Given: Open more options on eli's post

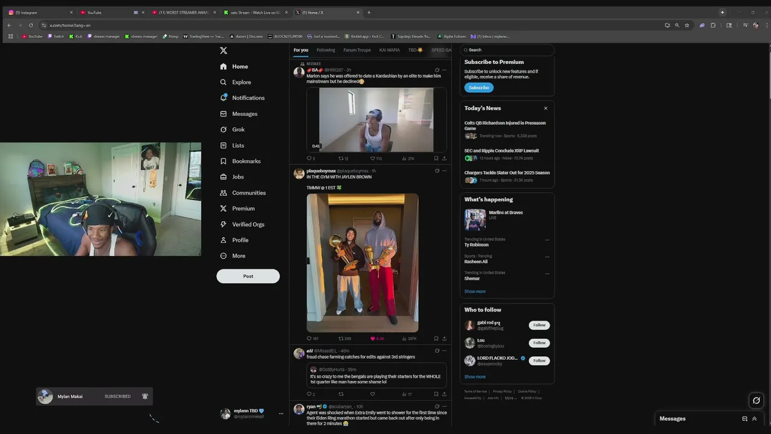Looking at the screenshot, I should [x=445, y=350].
